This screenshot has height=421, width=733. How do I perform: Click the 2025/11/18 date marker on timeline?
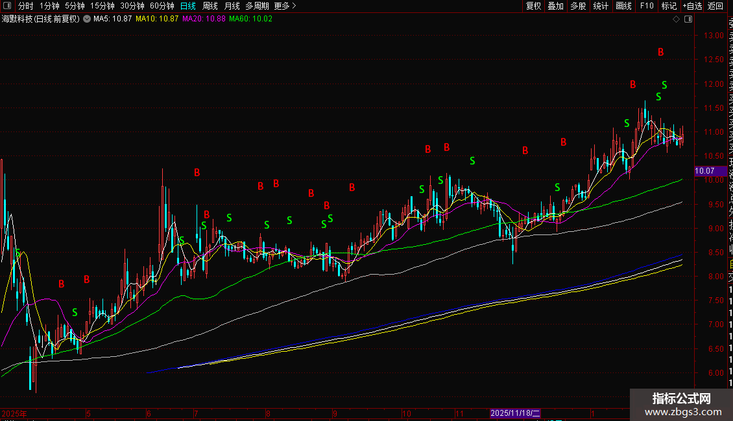click(515, 413)
